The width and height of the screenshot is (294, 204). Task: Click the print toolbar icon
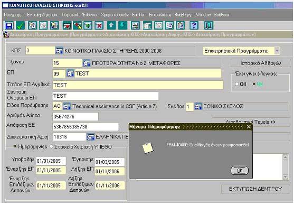coord(135,25)
